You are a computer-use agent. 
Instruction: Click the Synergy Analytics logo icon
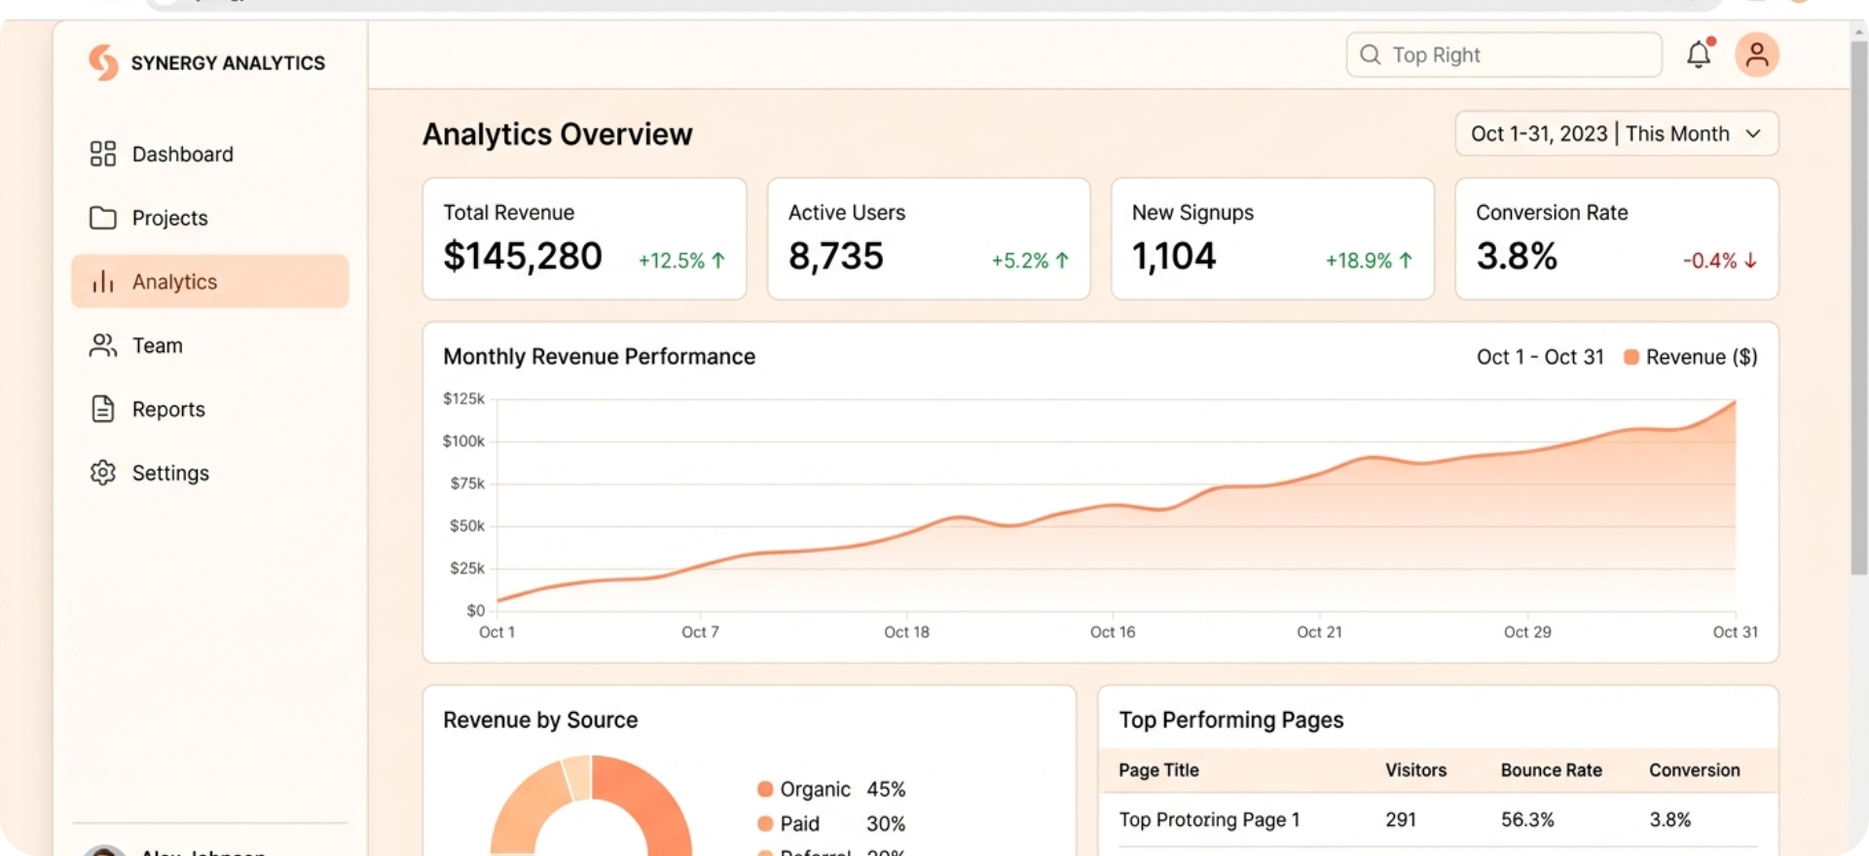coord(103,62)
